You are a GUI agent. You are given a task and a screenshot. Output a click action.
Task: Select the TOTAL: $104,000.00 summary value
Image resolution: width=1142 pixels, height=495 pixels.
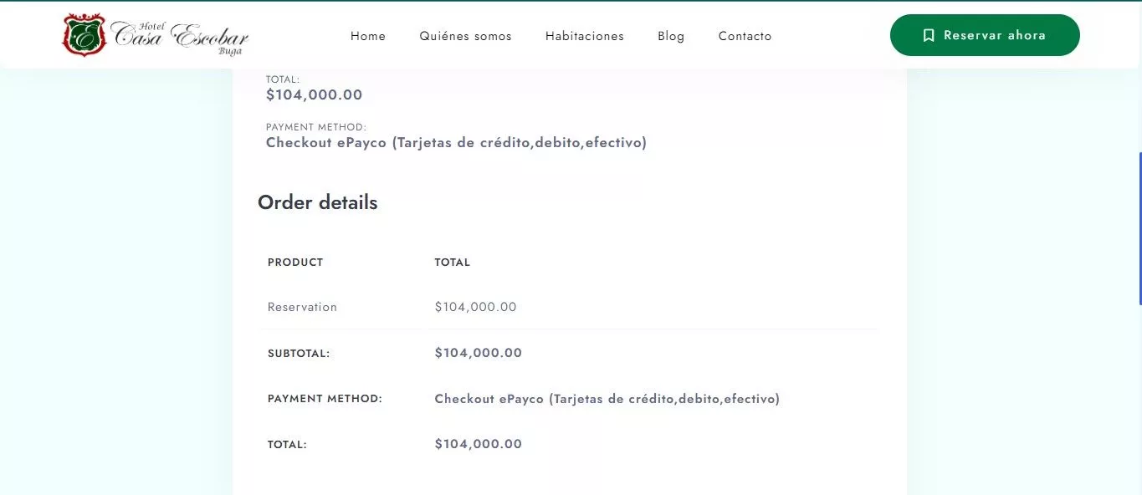(478, 444)
